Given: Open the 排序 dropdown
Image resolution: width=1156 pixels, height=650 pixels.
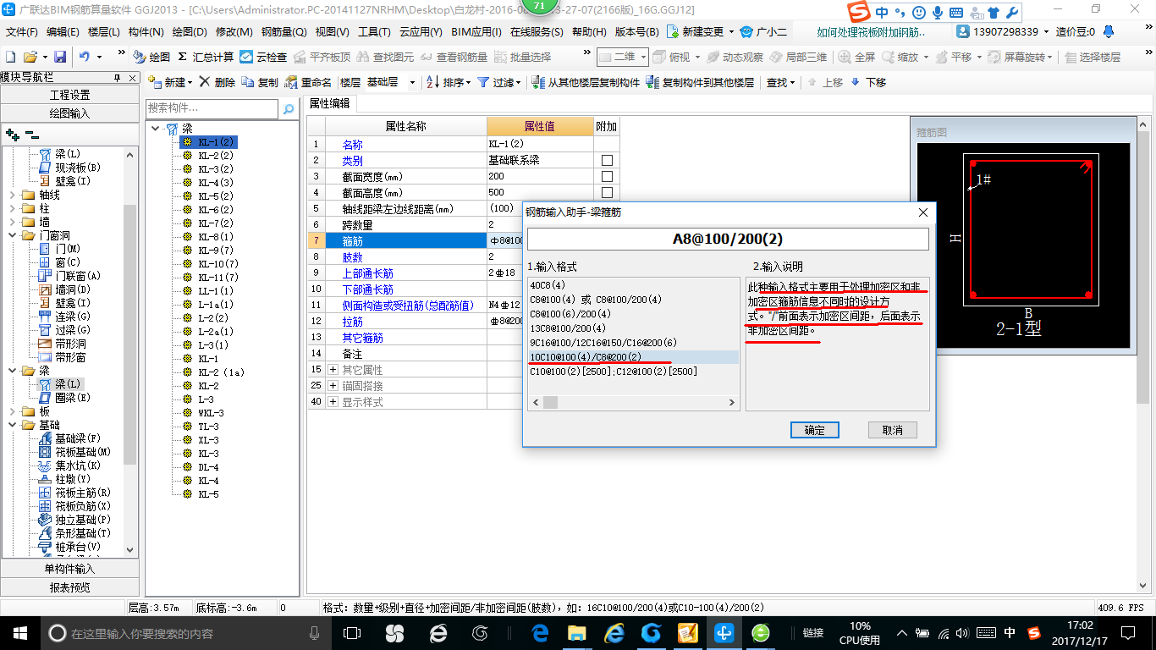Looking at the screenshot, I should coord(448,82).
